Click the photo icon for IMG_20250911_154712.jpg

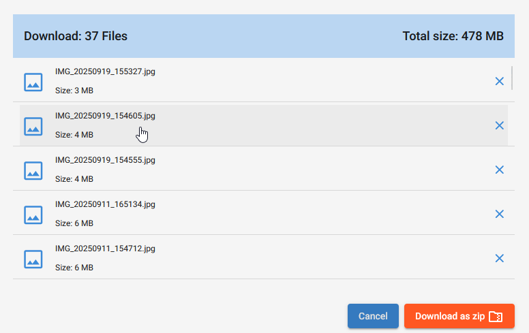[33, 259]
